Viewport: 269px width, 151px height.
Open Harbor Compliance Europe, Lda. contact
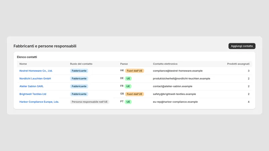[x=39, y=102]
